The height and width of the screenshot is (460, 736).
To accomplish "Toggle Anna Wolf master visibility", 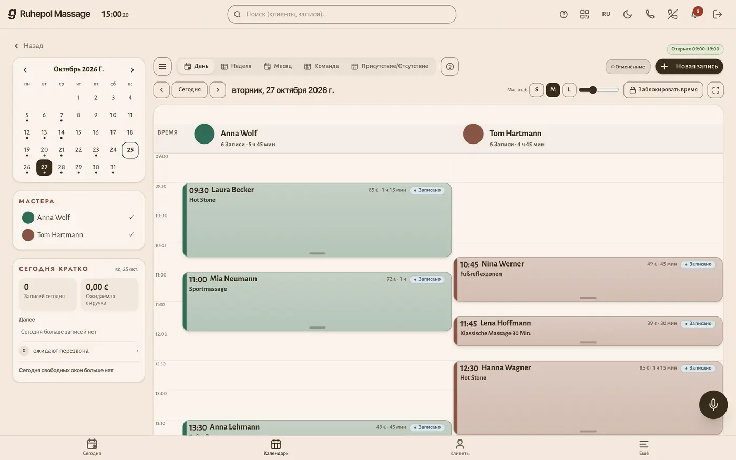I will [78, 218].
